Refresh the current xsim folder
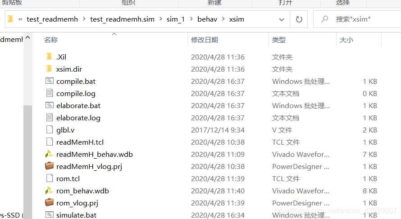 299,19
